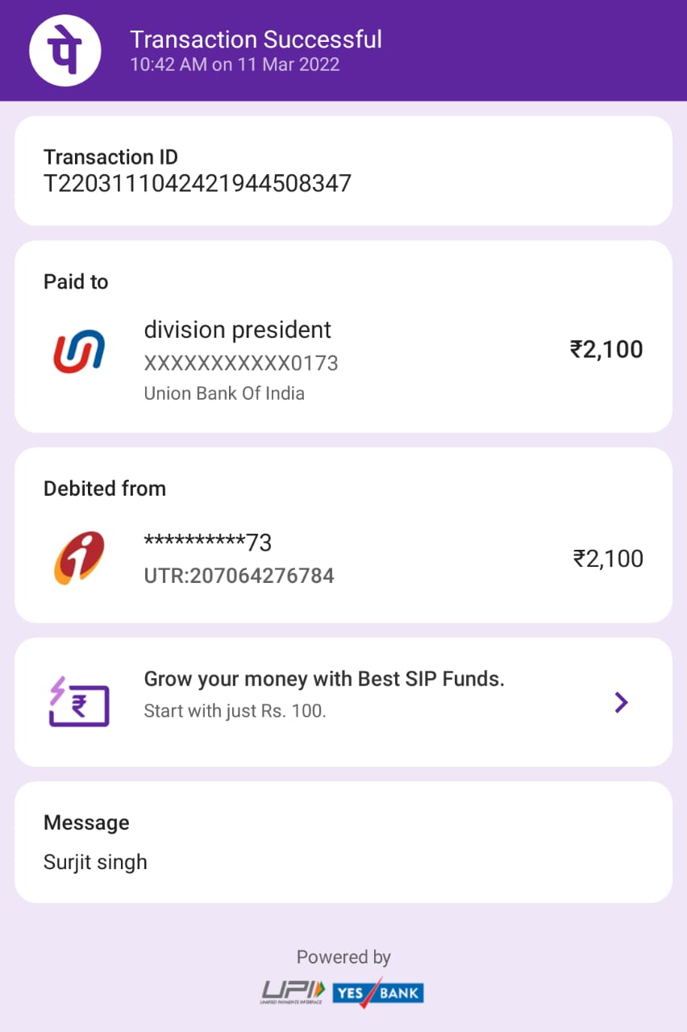The image size is (687, 1032).
Task: Open the 'Grow your money' promotion
Action: click(x=324, y=679)
